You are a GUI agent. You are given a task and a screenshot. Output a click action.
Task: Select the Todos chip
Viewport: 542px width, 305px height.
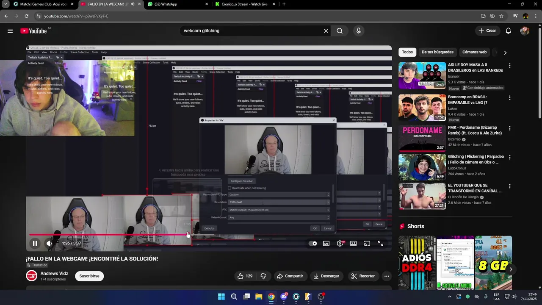(x=407, y=52)
